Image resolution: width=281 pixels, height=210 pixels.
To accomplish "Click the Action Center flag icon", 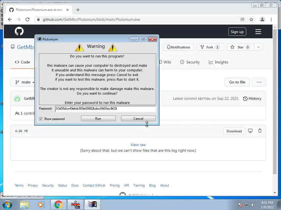I will (x=240, y=205).
